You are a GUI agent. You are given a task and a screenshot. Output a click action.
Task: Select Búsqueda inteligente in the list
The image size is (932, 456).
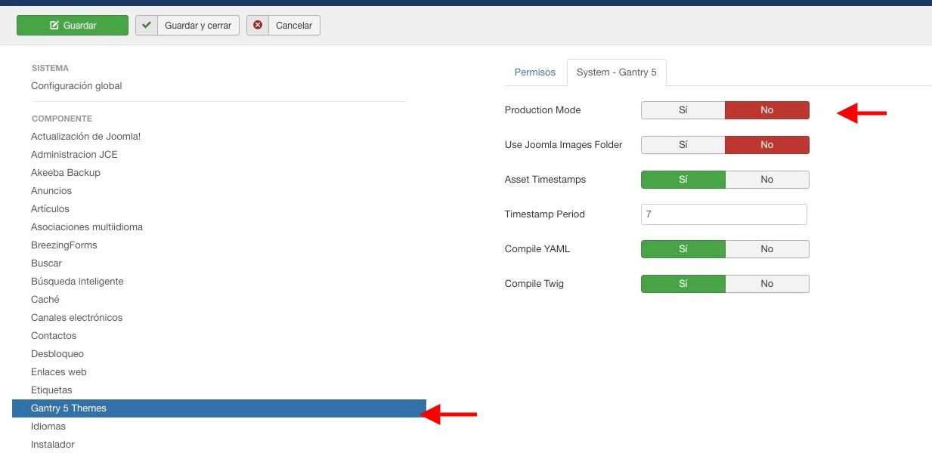point(77,282)
